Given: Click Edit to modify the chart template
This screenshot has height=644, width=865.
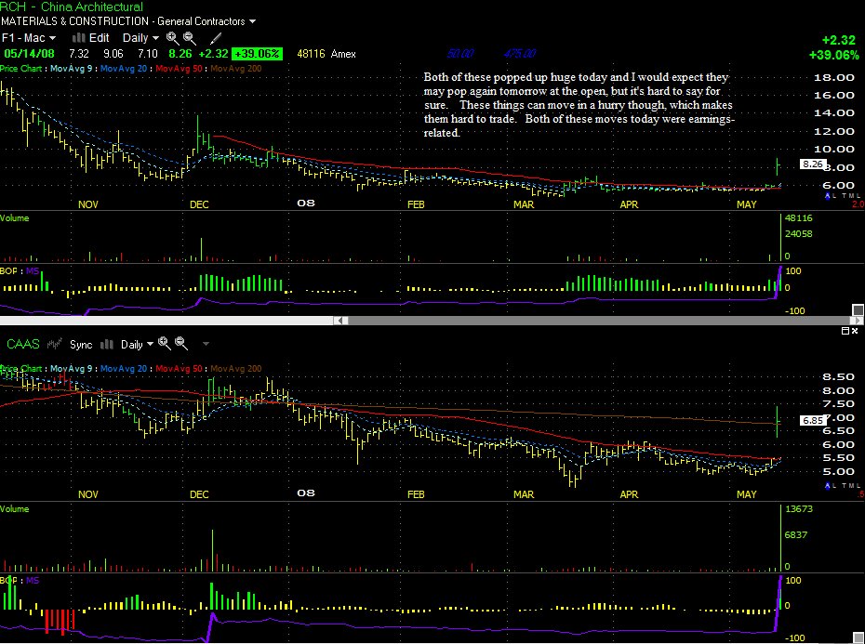Looking at the screenshot, I should point(100,38).
